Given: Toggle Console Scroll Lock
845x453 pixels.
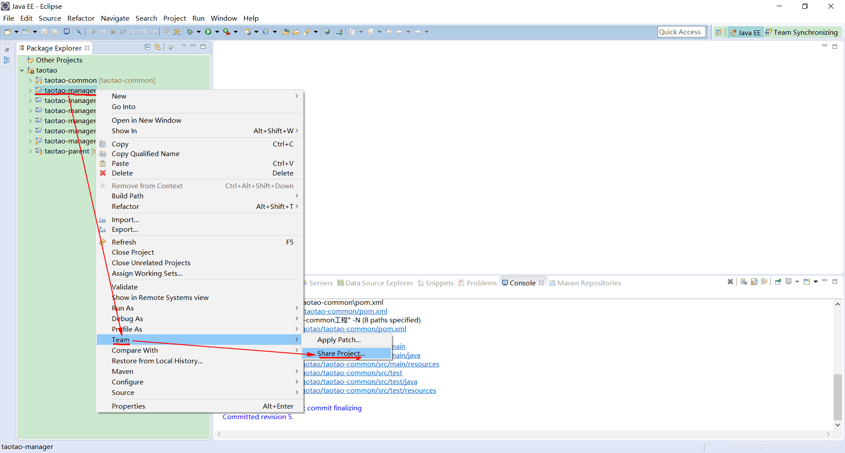Looking at the screenshot, I should pyautogui.click(x=754, y=282).
